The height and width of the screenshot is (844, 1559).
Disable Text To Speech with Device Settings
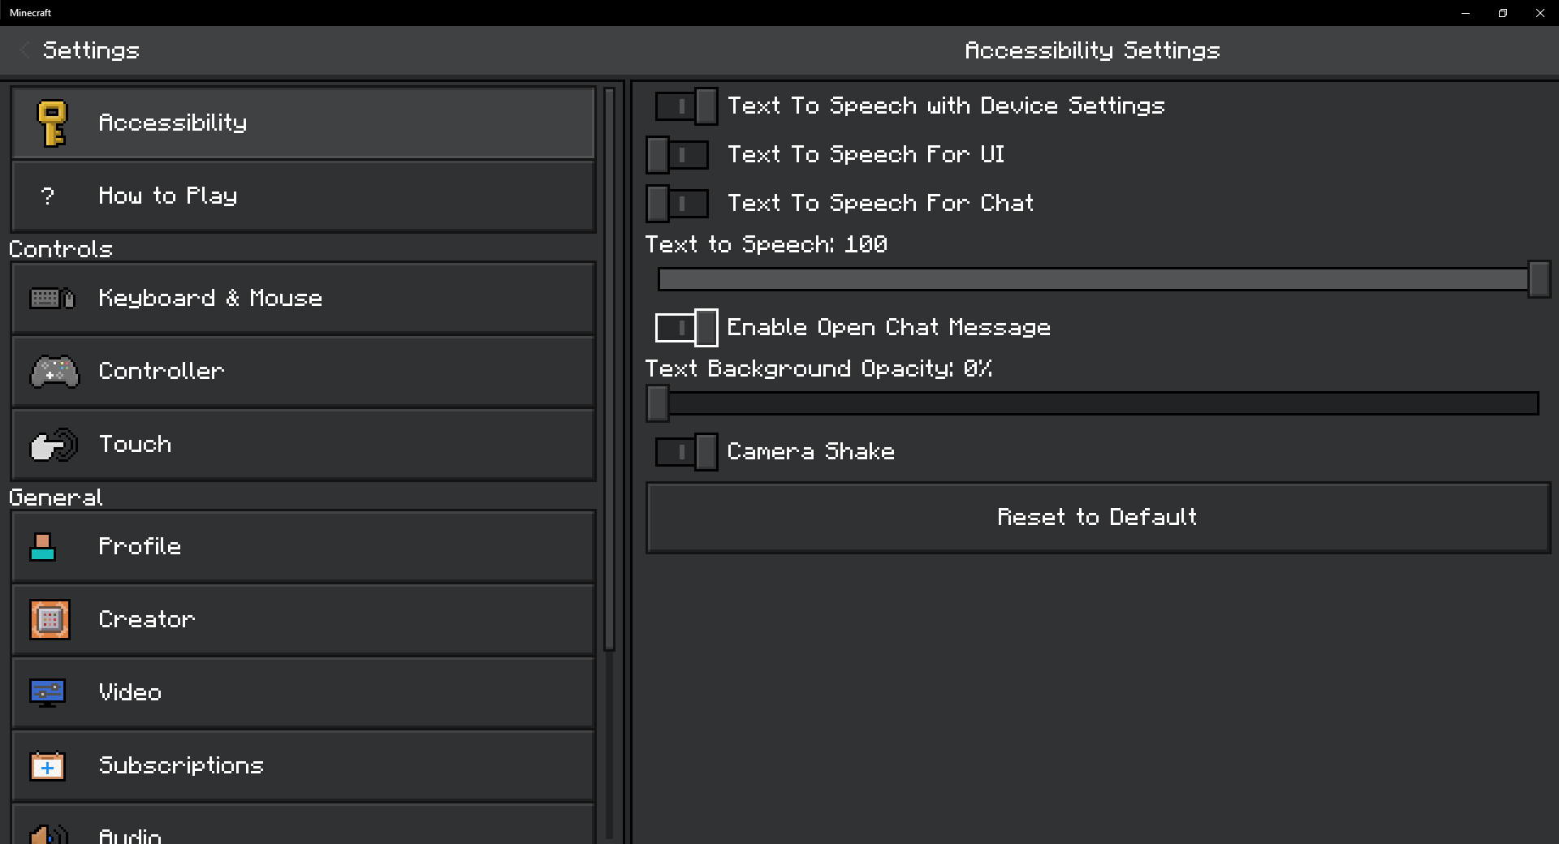tap(686, 106)
